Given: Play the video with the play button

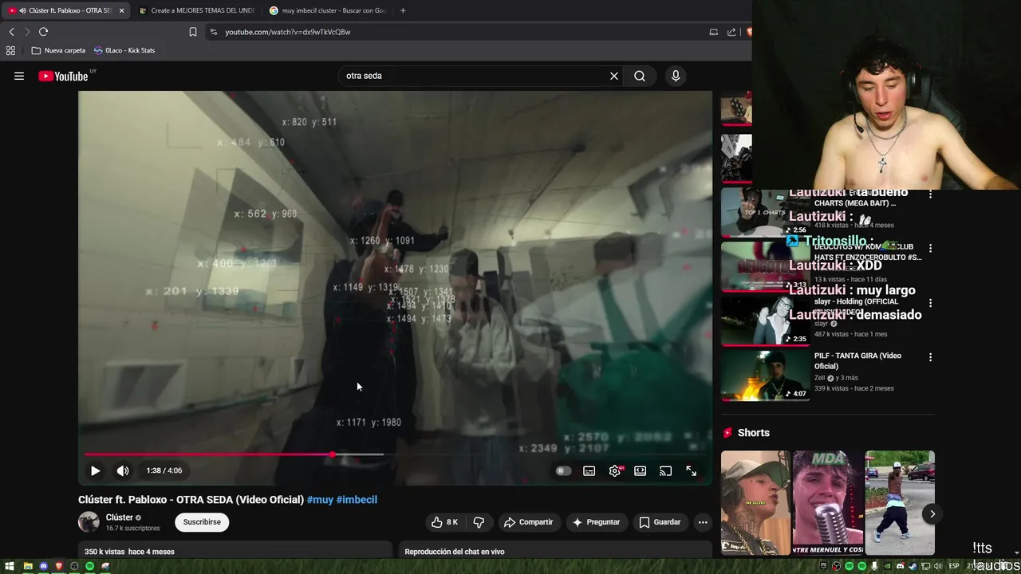Looking at the screenshot, I should [x=95, y=470].
